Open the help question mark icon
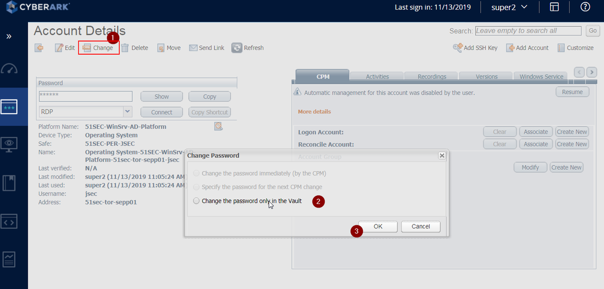The image size is (604, 289). coord(585,7)
